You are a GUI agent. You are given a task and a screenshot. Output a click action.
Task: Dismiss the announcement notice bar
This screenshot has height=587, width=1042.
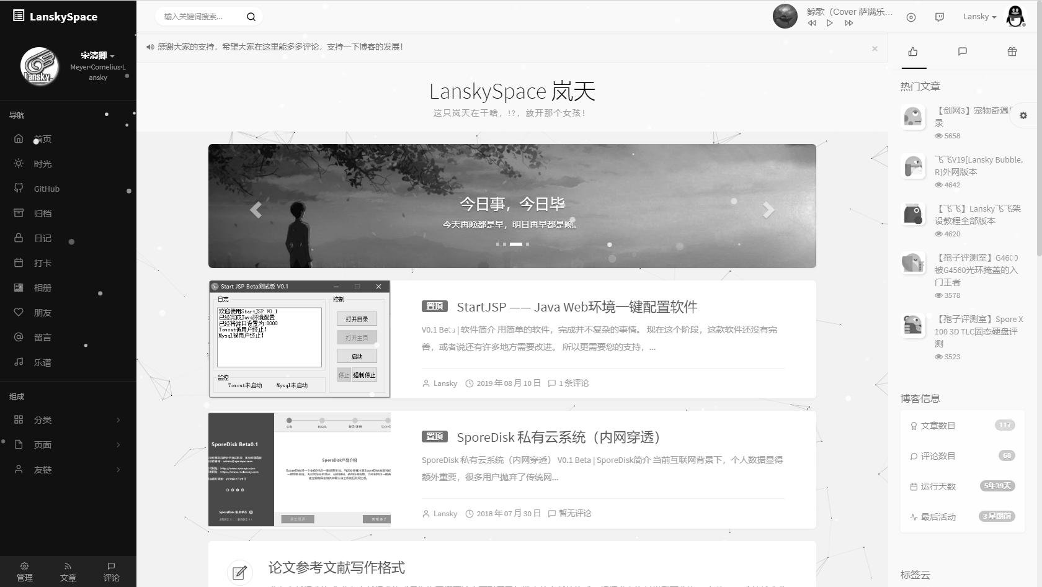point(875,48)
